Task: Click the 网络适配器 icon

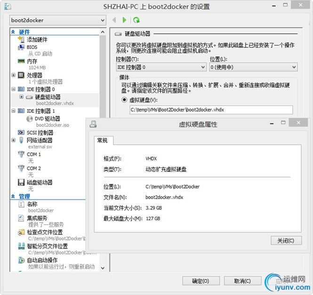Action: coord(21,140)
